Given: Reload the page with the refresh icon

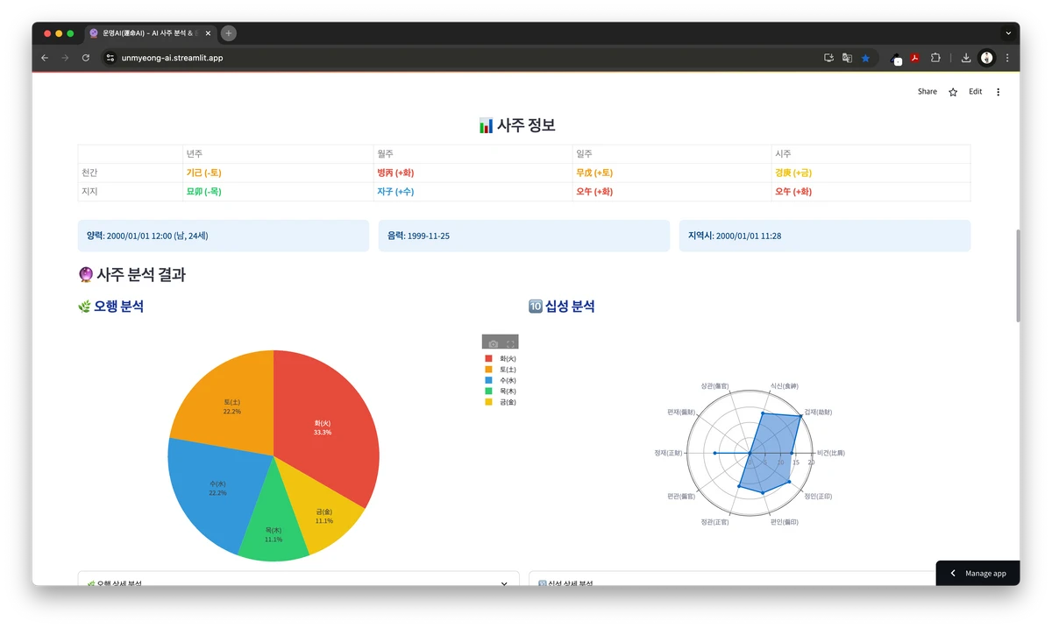Looking at the screenshot, I should point(86,58).
